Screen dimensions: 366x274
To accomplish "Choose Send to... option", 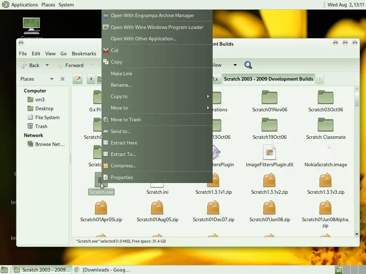I will click(157, 131).
